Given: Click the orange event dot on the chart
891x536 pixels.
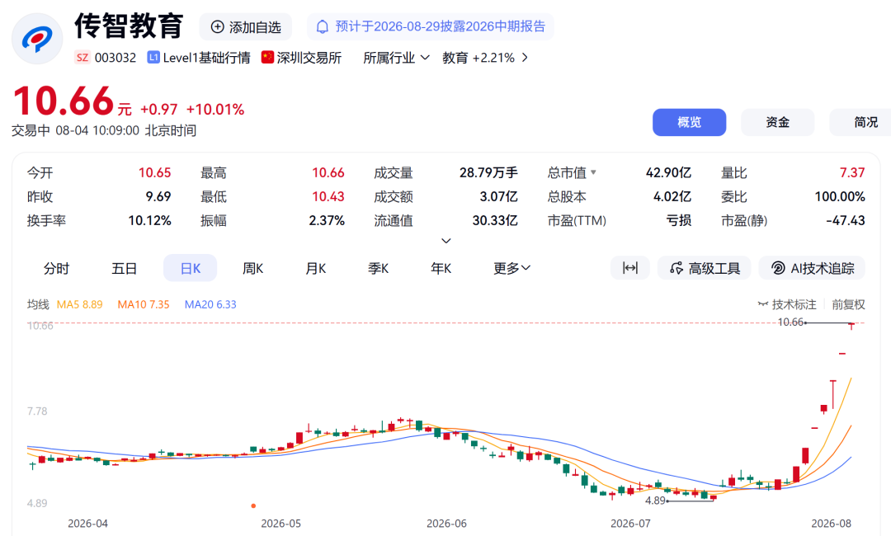Looking at the screenshot, I should (253, 505).
